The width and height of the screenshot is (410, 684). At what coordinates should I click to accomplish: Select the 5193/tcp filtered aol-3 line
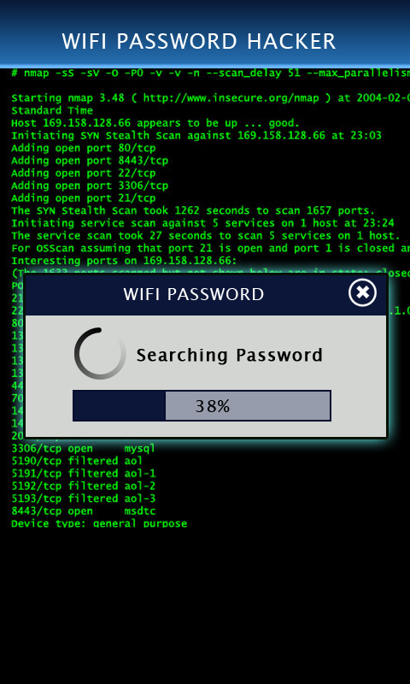[83, 498]
